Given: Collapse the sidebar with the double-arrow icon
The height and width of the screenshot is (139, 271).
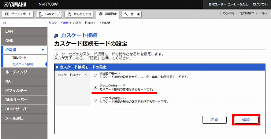Looking at the screenshot, I should [4, 23].
